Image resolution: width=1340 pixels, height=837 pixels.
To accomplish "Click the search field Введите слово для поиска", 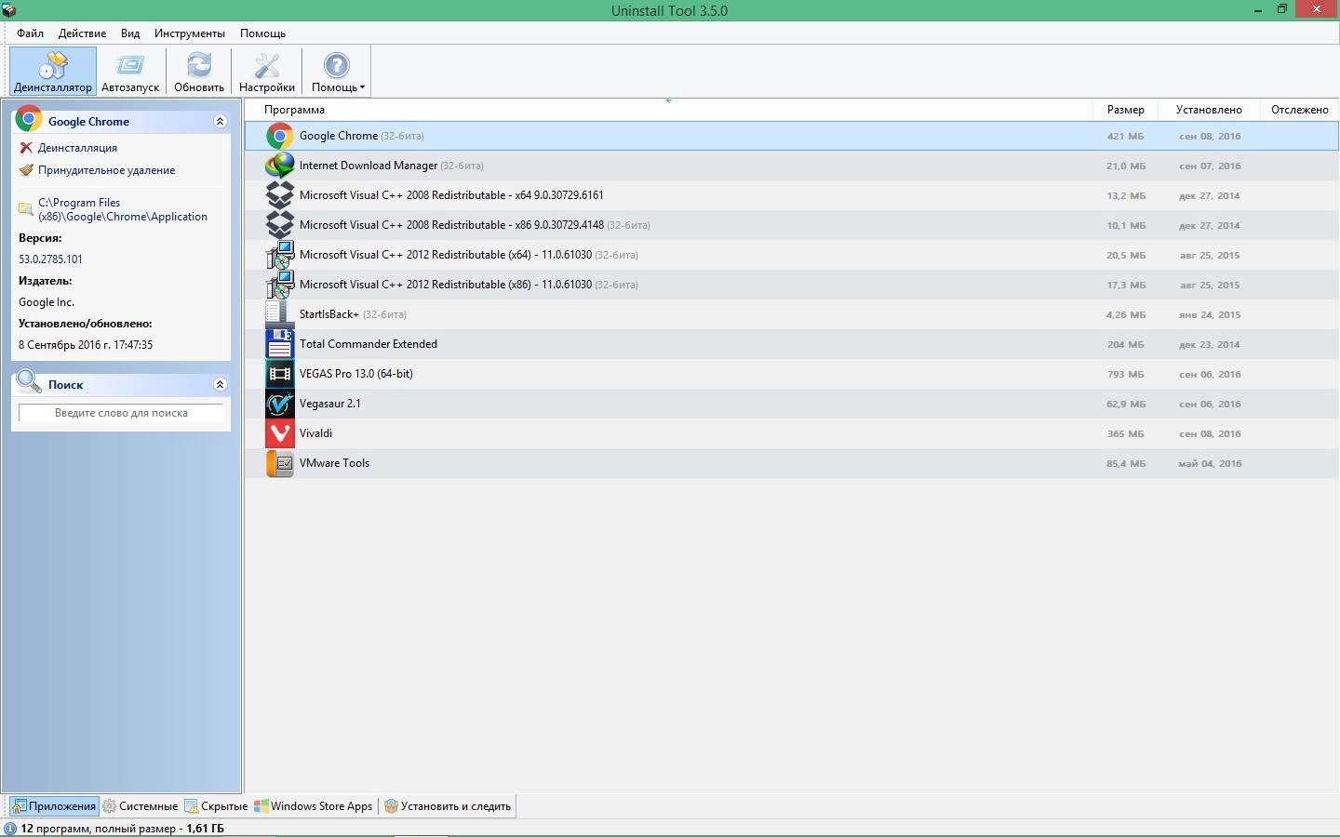I will (121, 413).
